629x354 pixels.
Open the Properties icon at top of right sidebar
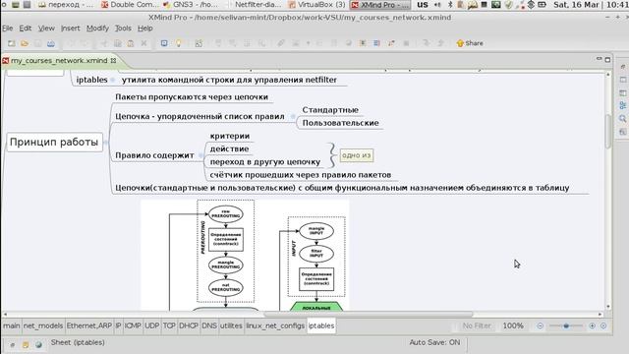[622, 67]
